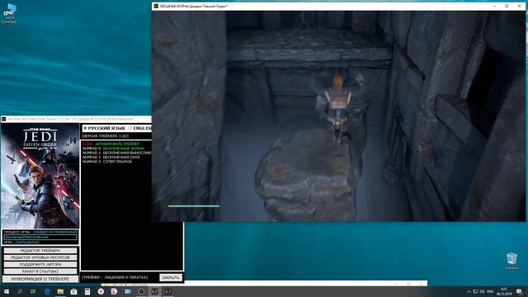
Task: Click the Jedi Fallen Order cover image
Action: click(40, 176)
